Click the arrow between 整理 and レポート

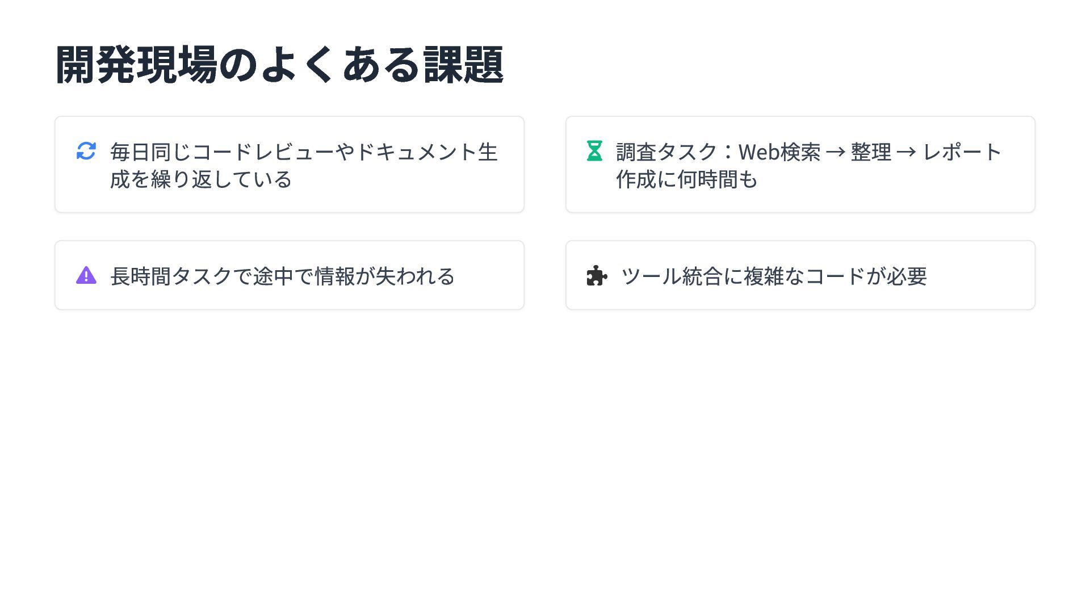coord(906,152)
